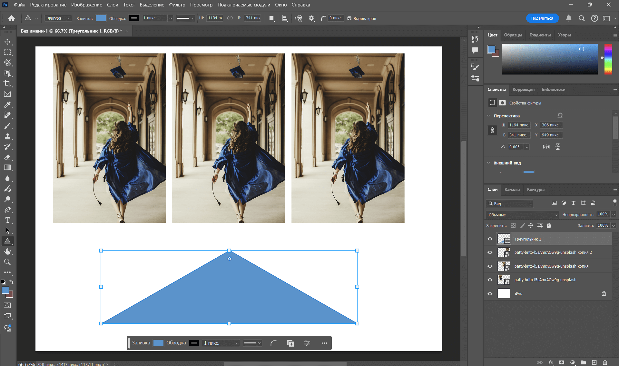Image resolution: width=619 pixels, height=366 pixels.
Task: Click the width field in Properties
Action: (x=519, y=125)
